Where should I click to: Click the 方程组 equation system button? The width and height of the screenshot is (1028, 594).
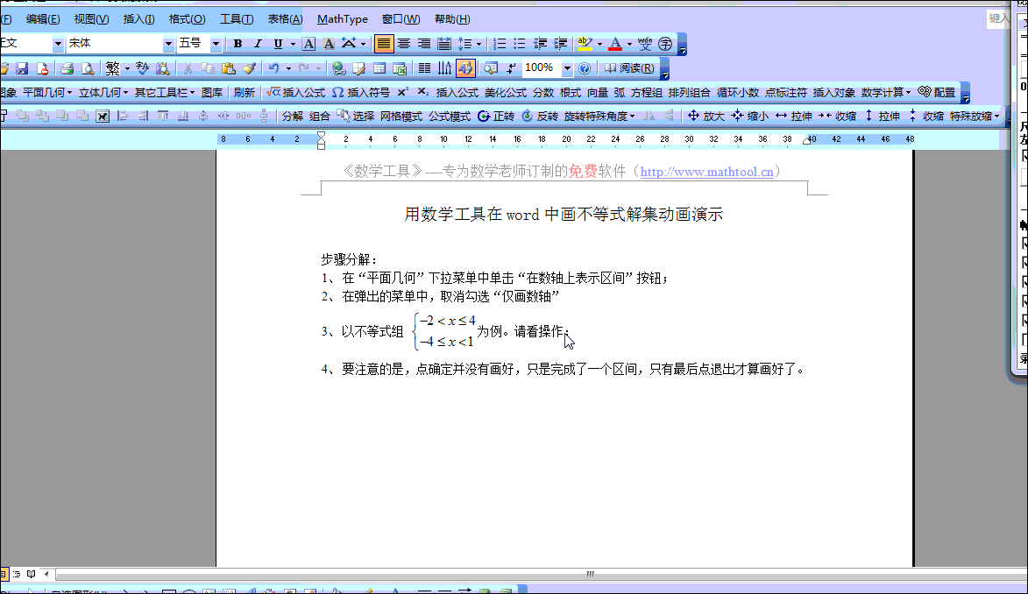[x=647, y=93]
